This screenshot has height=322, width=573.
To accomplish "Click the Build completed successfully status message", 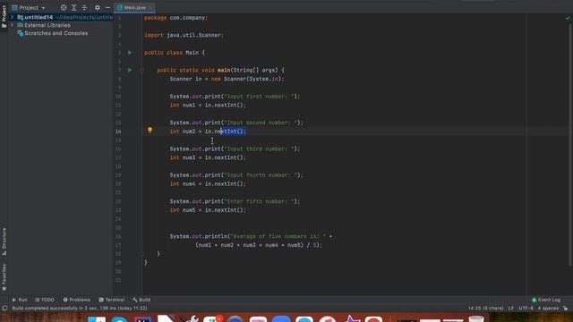I will pyautogui.click(x=80, y=308).
